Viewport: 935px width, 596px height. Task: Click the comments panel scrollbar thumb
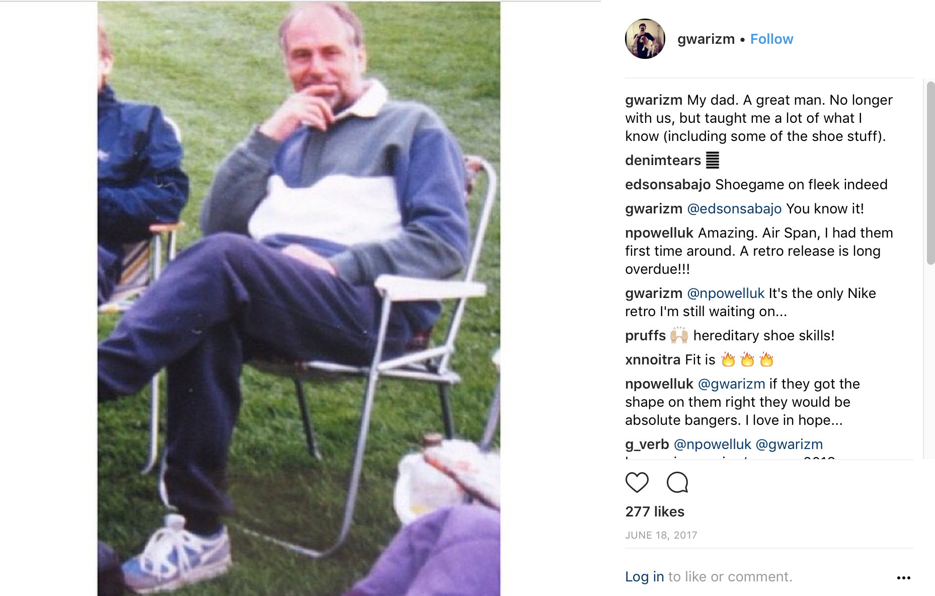(x=930, y=173)
